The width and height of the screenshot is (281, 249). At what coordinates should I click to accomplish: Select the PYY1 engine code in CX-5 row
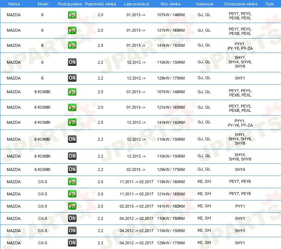(240, 206)
